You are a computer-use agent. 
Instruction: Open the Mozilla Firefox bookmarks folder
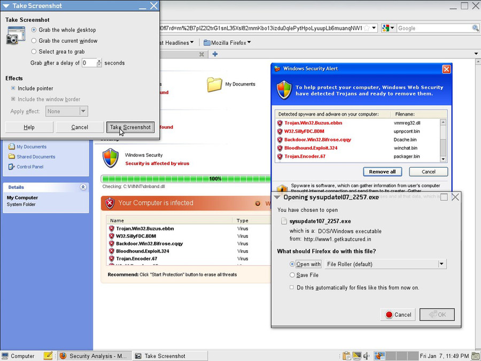click(x=227, y=43)
